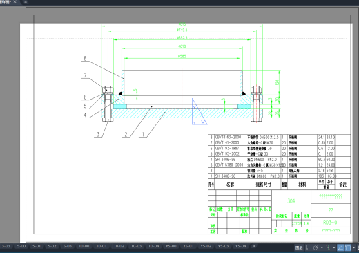Add a new layout with plus icon

coord(254,246)
